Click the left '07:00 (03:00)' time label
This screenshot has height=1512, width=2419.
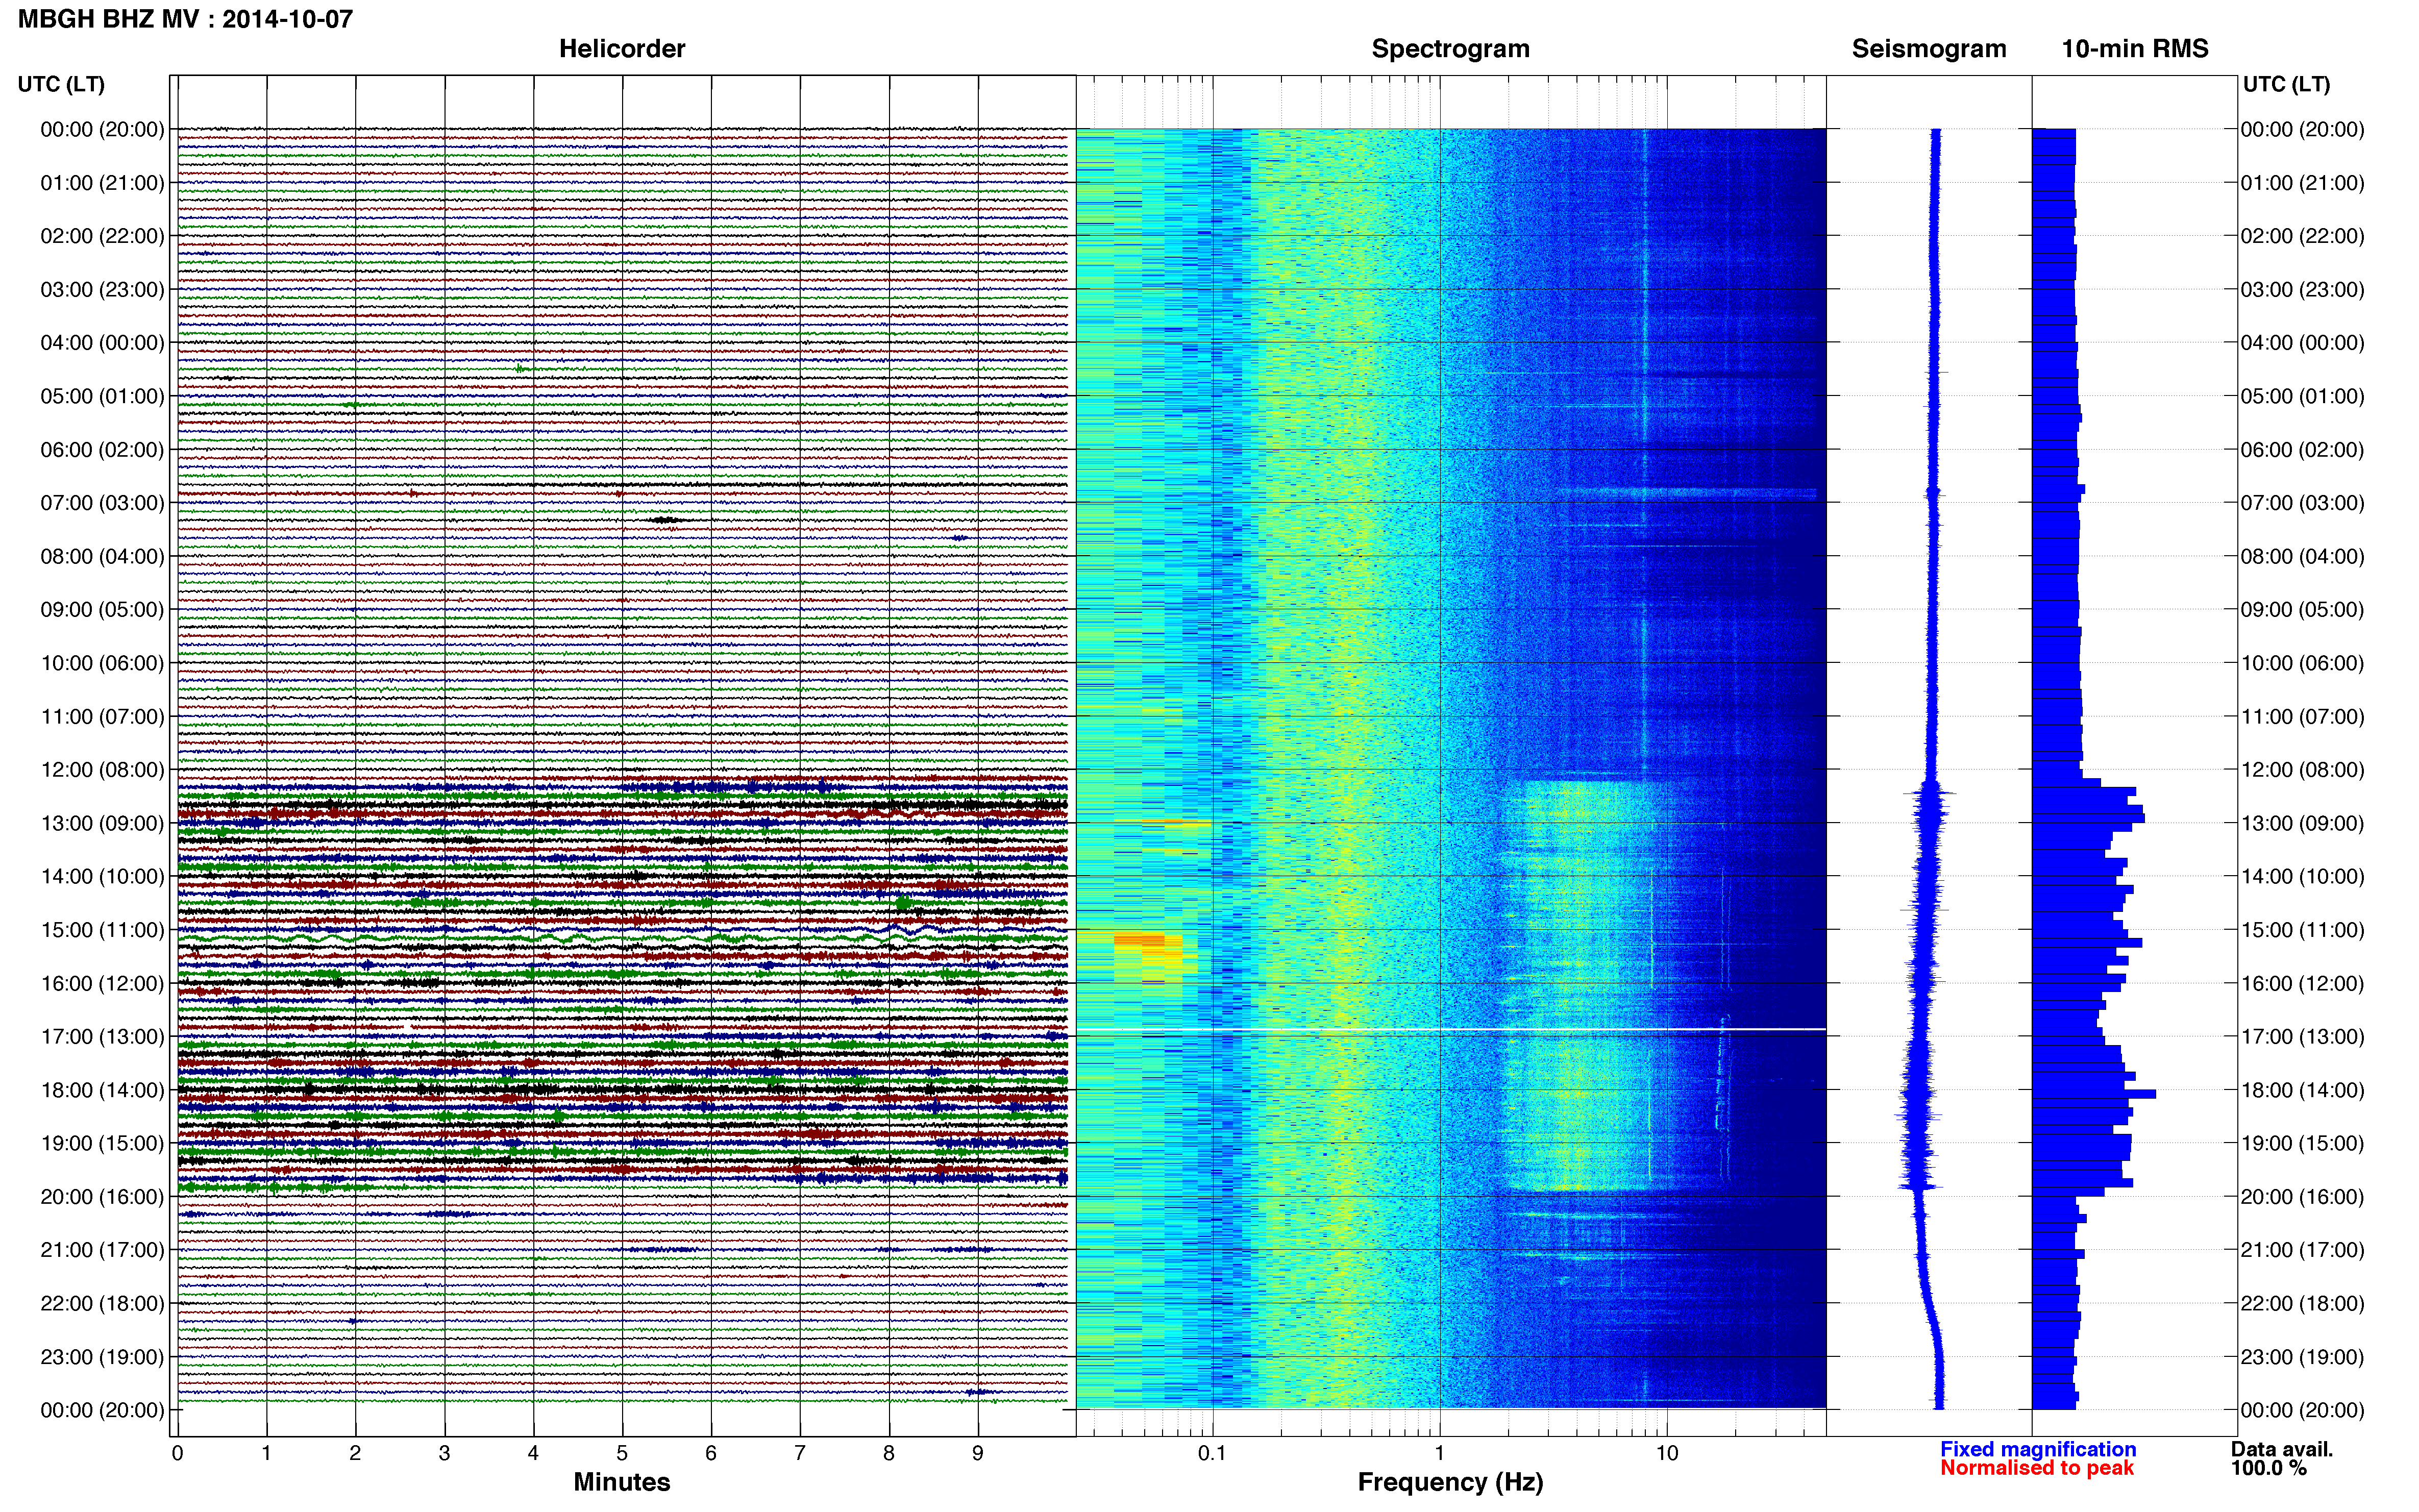[x=102, y=503]
